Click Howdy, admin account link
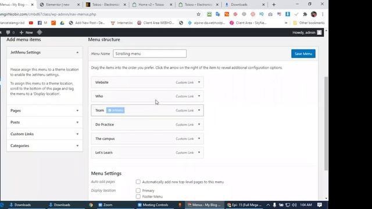372x209 pixels. (303, 33)
